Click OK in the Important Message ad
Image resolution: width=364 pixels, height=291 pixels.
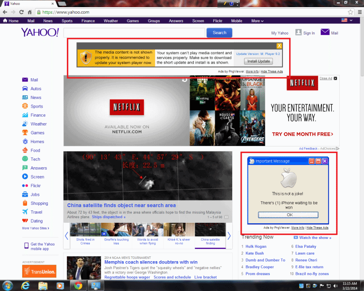click(288, 215)
